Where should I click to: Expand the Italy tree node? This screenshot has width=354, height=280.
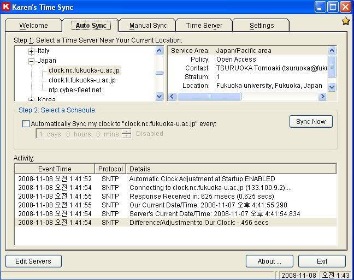click(31, 51)
